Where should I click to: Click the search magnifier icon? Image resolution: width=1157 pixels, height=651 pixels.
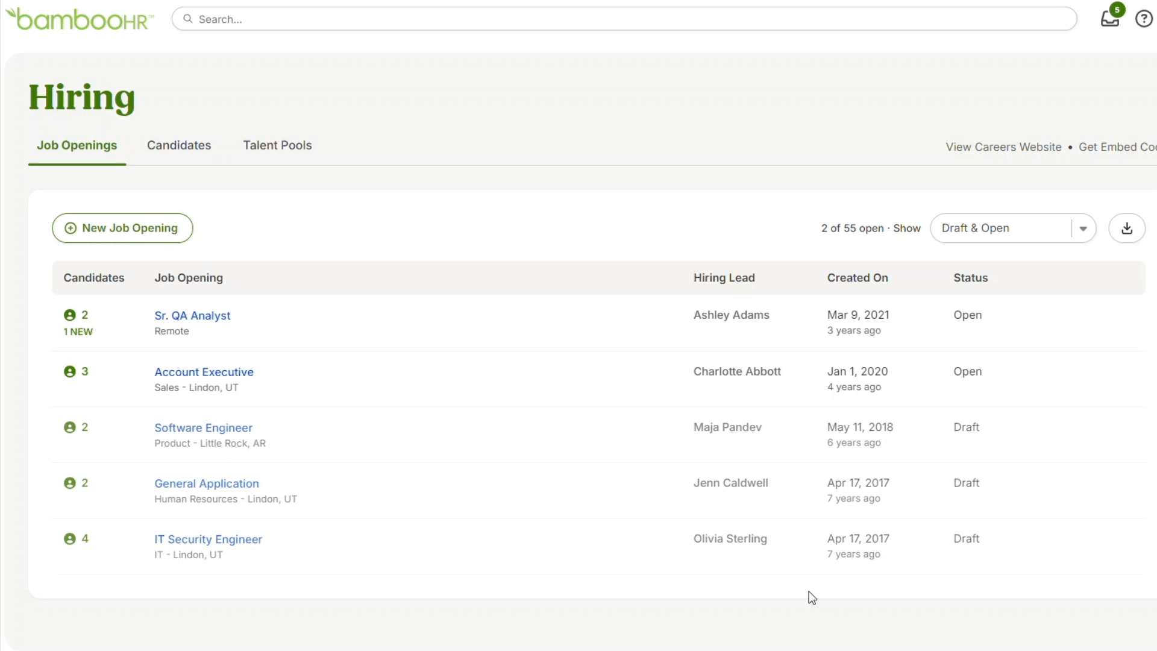tap(188, 19)
